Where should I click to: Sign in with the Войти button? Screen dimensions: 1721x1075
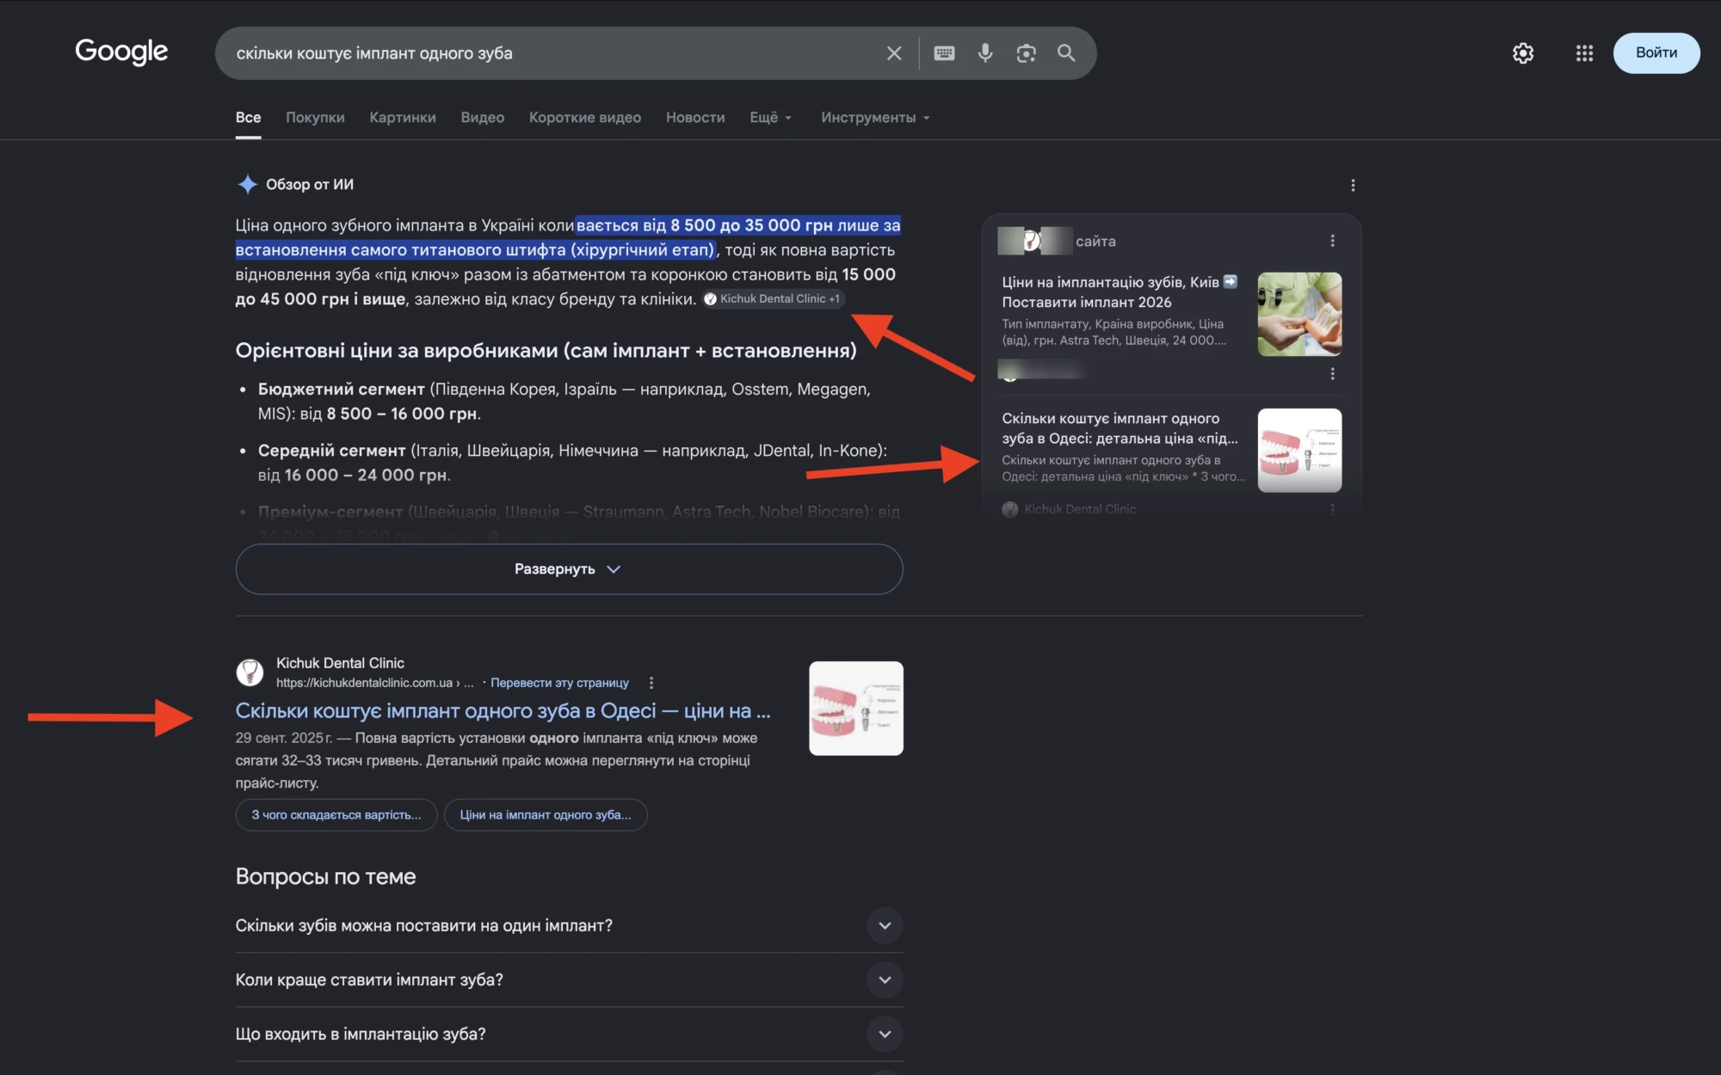[x=1656, y=52]
